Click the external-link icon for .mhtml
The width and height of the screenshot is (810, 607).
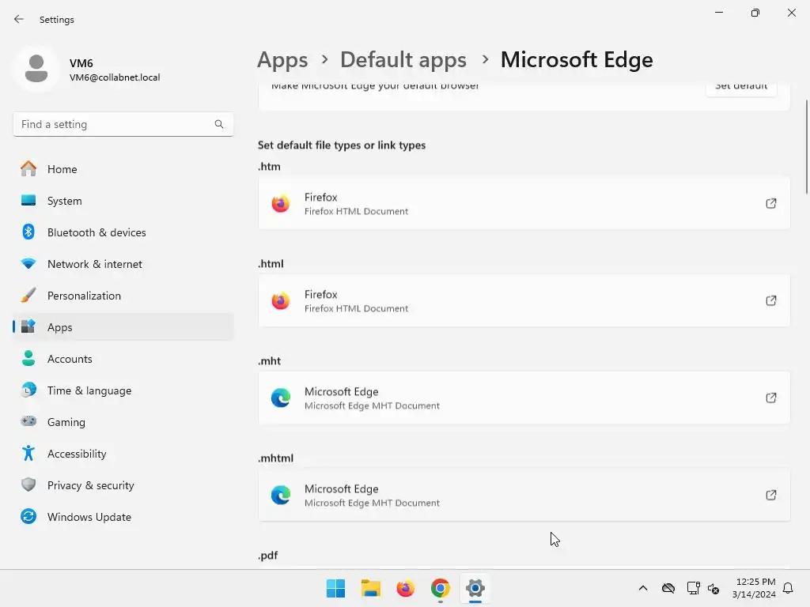point(770,496)
